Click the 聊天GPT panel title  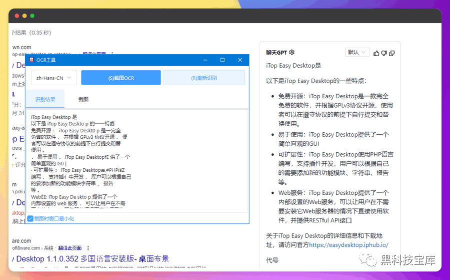tap(276, 53)
